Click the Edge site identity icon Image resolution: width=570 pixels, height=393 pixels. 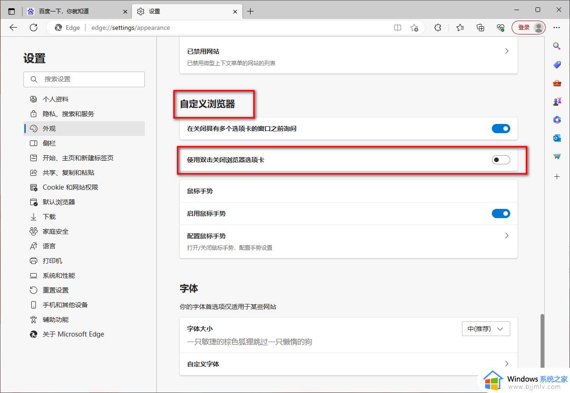(67, 28)
